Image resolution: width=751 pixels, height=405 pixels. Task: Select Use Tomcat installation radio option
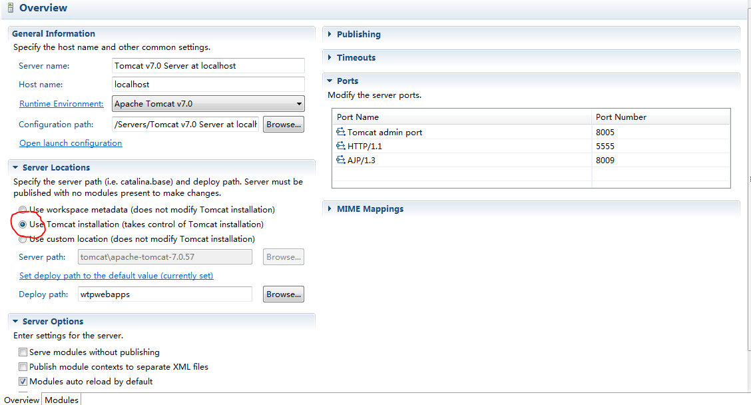click(x=23, y=224)
